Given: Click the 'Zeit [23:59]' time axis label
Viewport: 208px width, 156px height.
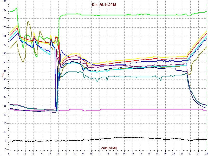Looking at the screenshot, I should pyautogui.click(x=109, y=148).
